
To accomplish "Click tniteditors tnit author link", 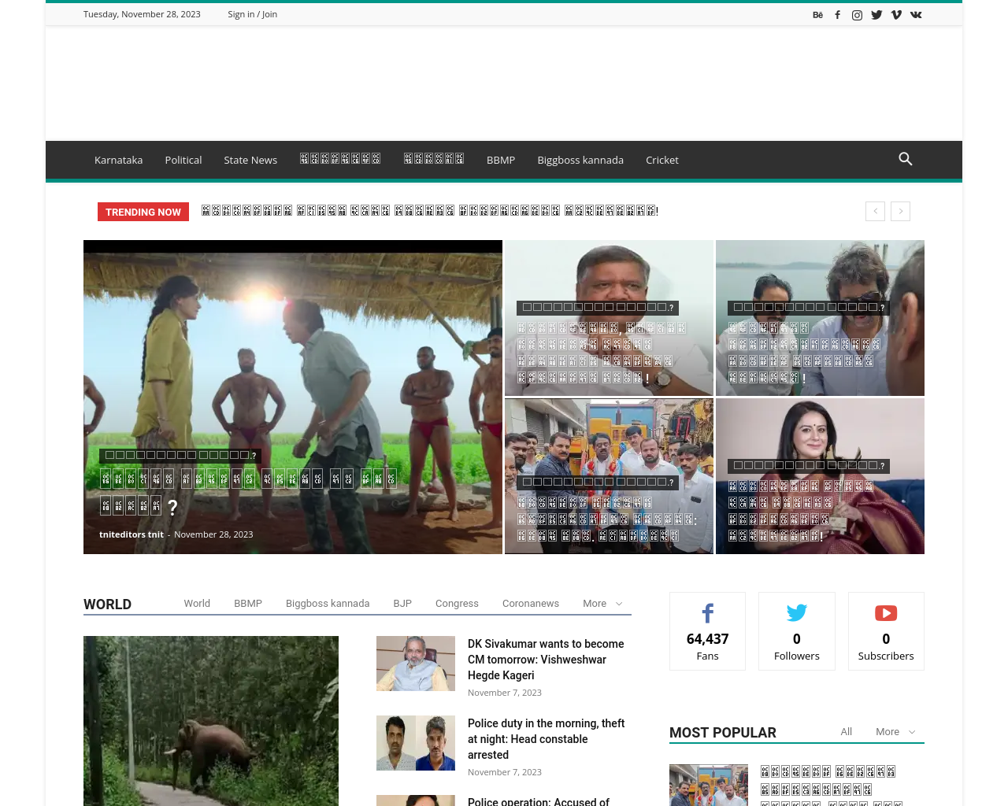I will click(x=132, y=534).
